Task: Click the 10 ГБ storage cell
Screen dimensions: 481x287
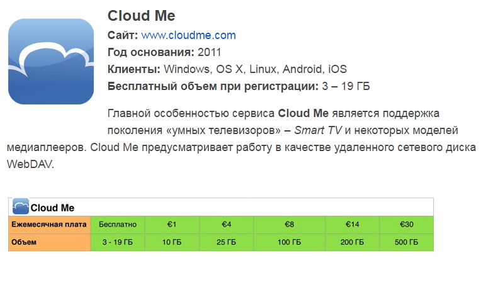Action: point(172,242)
